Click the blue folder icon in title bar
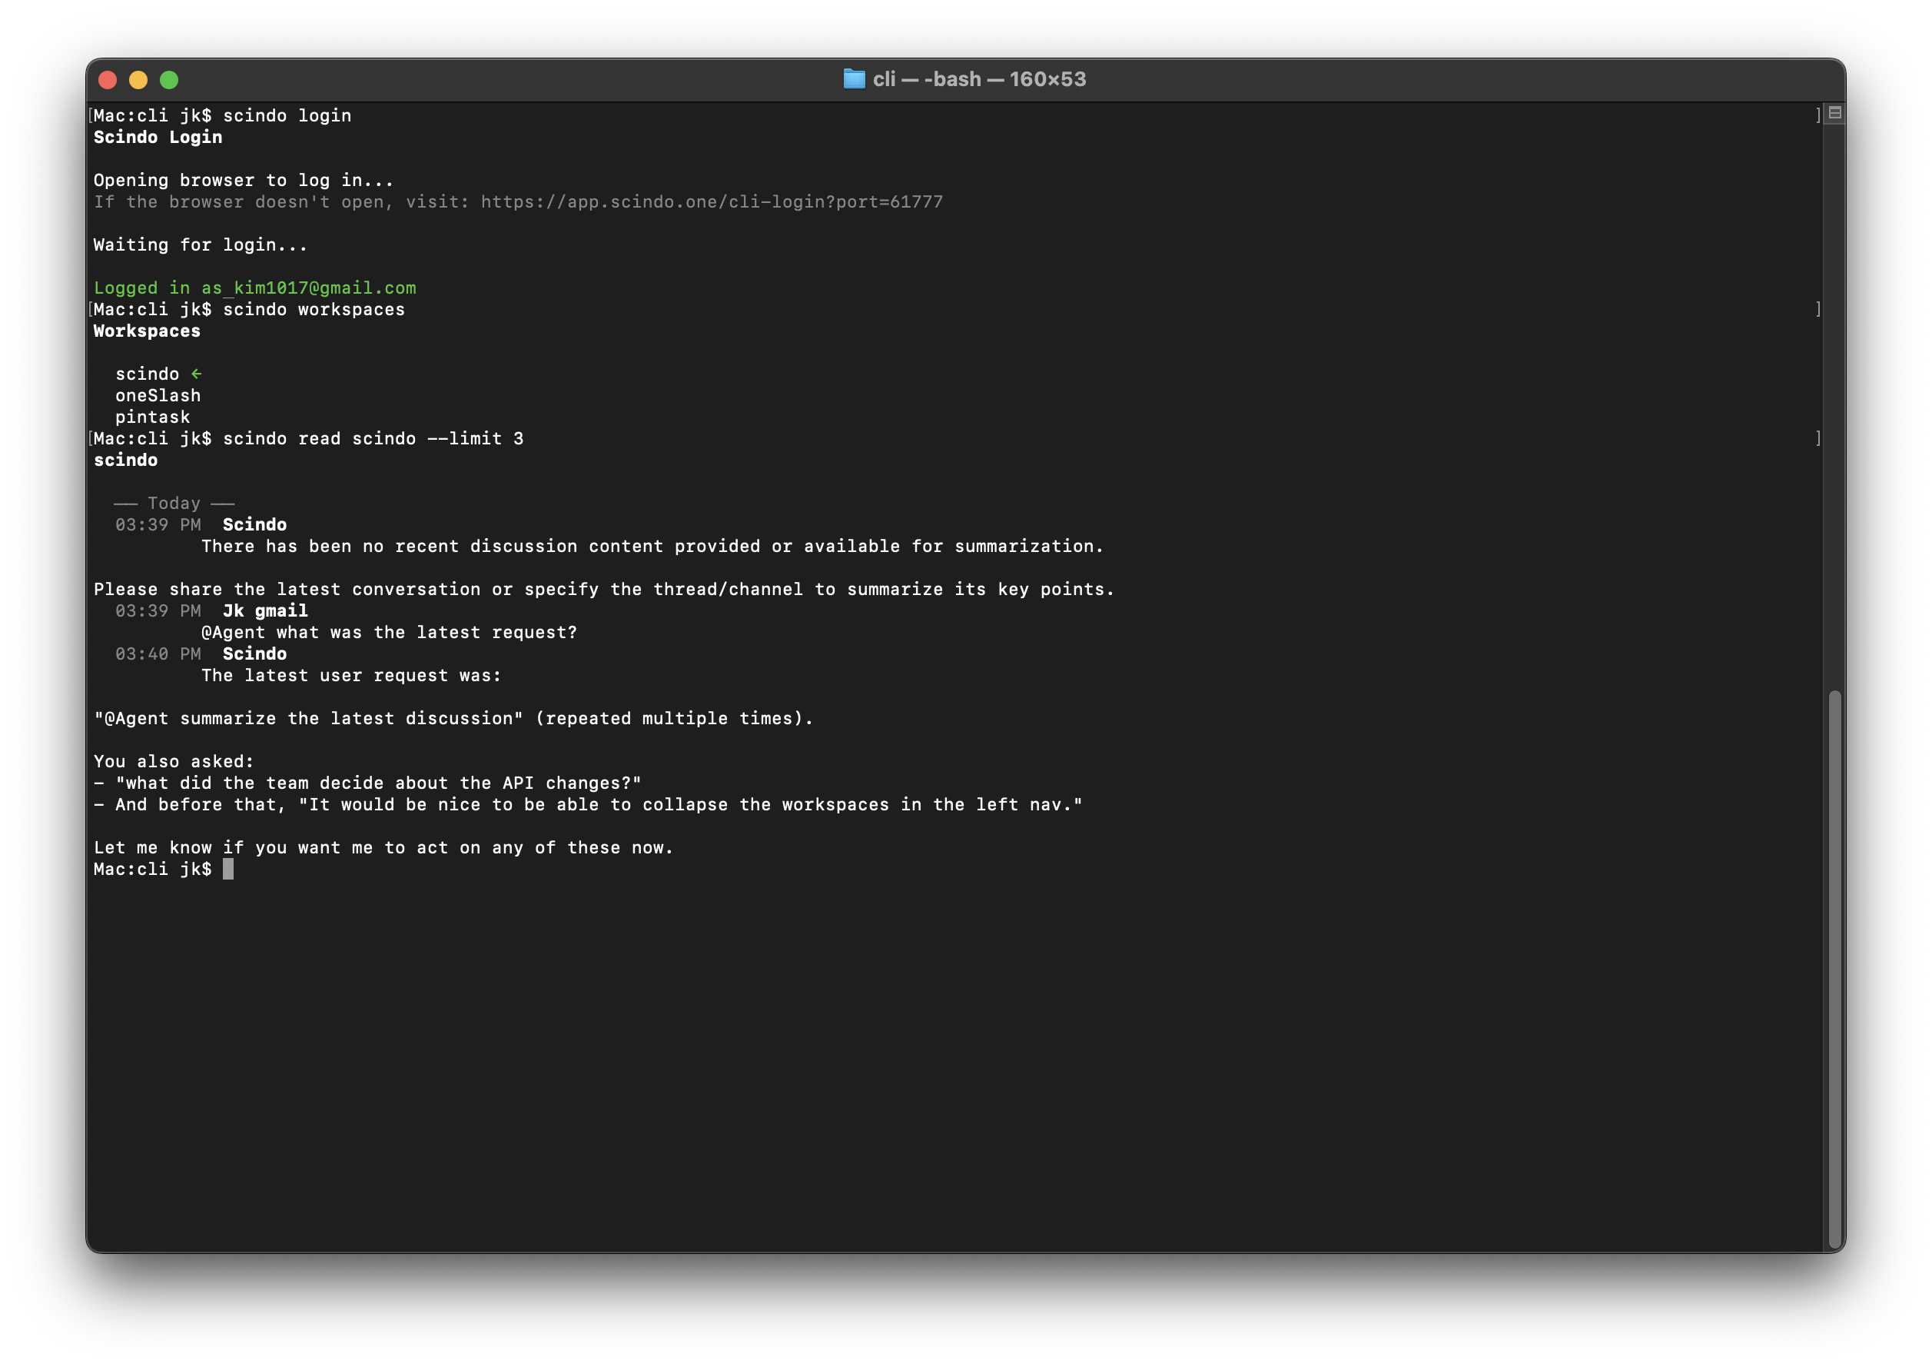Screen dimensions: 1932x1367 (854, 79)
